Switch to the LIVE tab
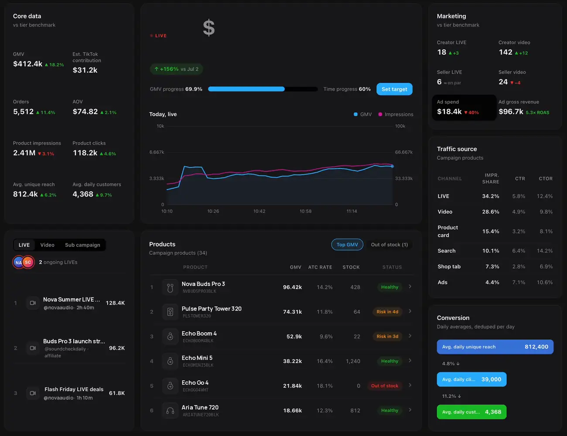 24,245
